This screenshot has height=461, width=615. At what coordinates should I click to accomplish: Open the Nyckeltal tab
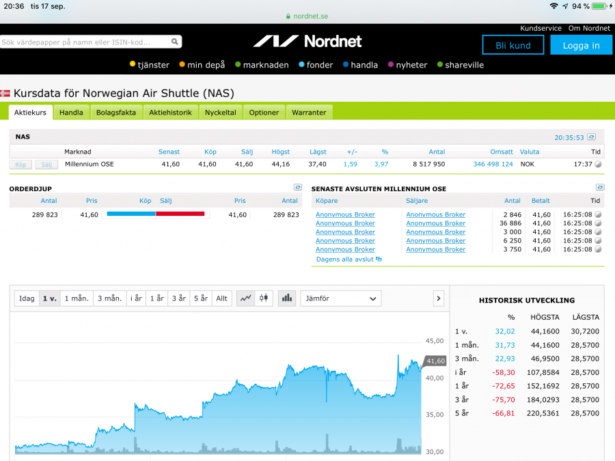(221, 113)
